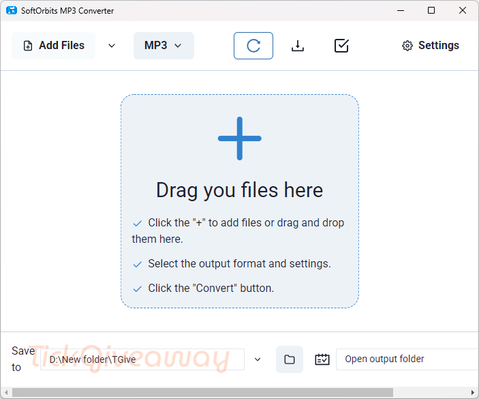
Task: Minimize the SoftOrbits MP3 Converter window
Action: [x=401, y=10]
